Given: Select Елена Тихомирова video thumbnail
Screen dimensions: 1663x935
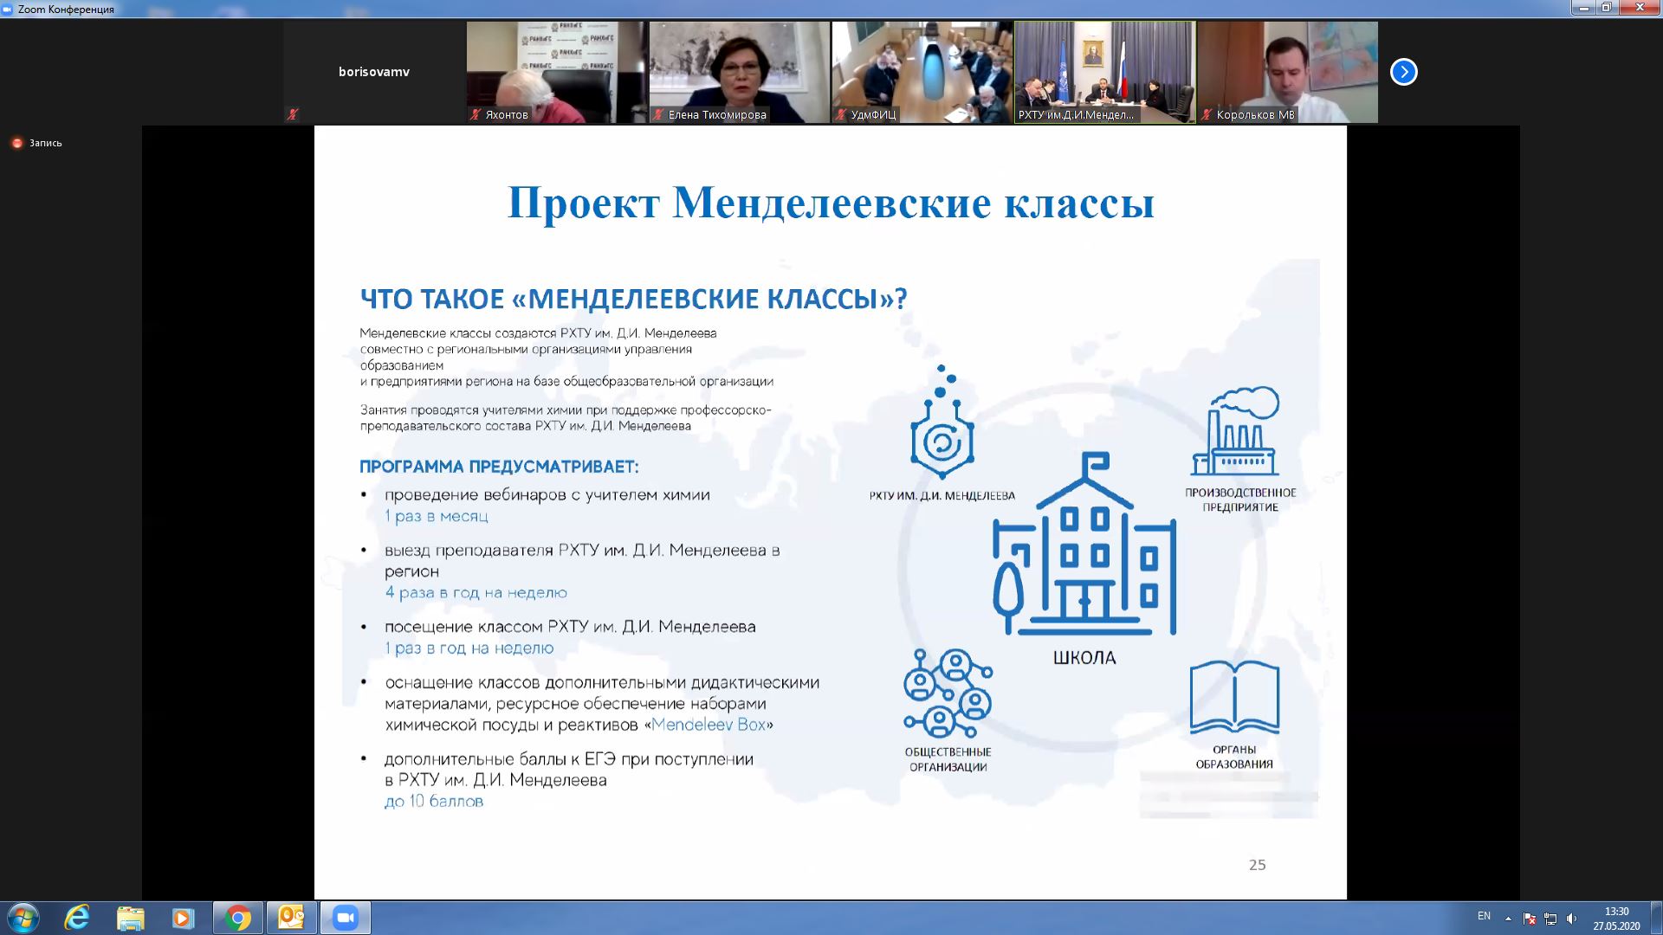Looking at the screenshot, I should 739,72.
